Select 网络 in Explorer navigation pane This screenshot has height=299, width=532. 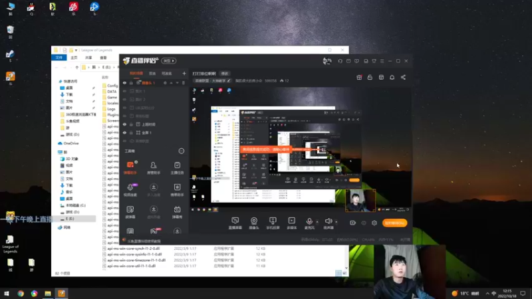[64, 227]
